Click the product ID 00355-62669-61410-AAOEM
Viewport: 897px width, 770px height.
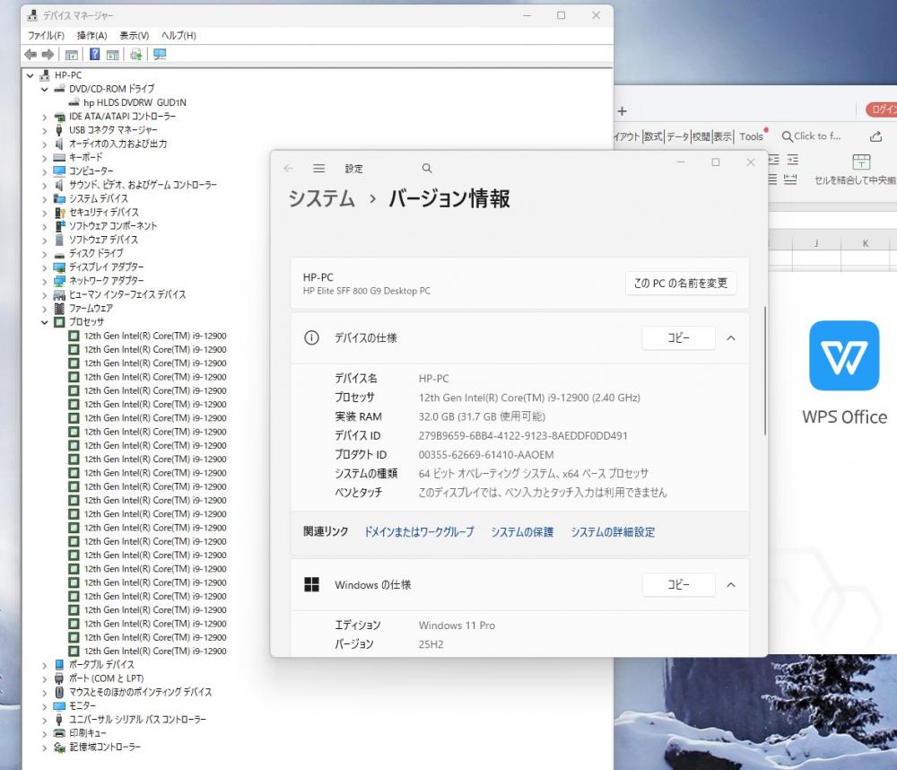pyautogui.click(x=486, y=455)
